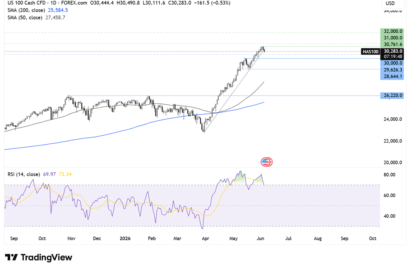Click the Feb label on time axis
417x268 pixels.
152,239
